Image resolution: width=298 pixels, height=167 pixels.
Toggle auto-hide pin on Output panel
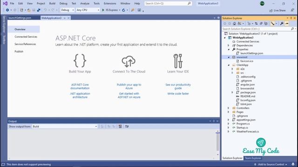tap(214, 121)
